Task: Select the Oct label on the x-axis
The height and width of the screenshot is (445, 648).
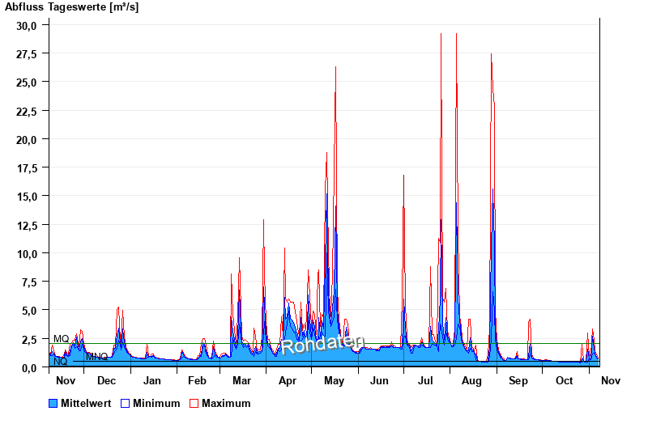Action: click(564, 380)
